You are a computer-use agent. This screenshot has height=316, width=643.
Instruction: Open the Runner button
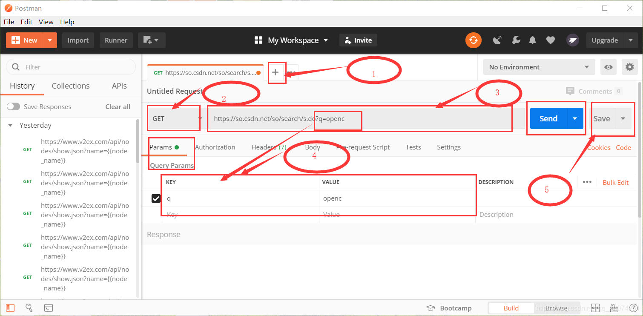(116, 40)
